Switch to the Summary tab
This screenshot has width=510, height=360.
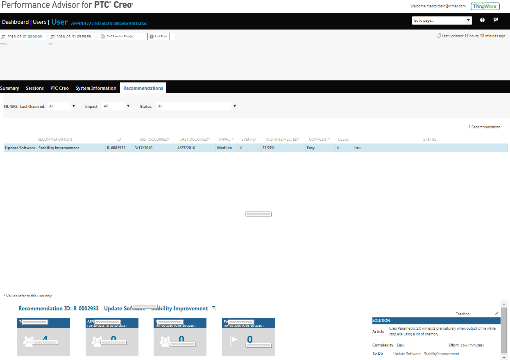[x=9, y=88]
